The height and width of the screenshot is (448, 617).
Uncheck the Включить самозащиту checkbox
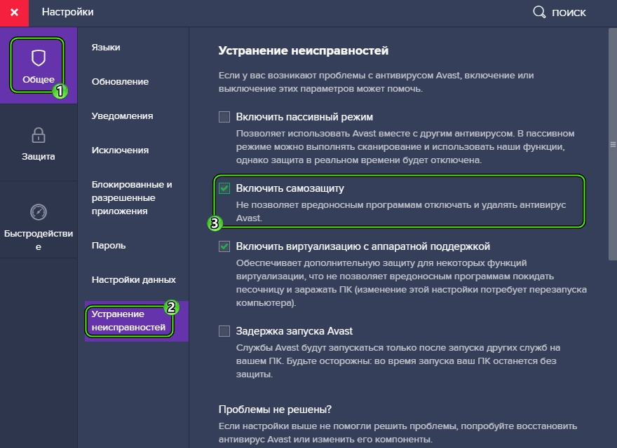(224, 188)
